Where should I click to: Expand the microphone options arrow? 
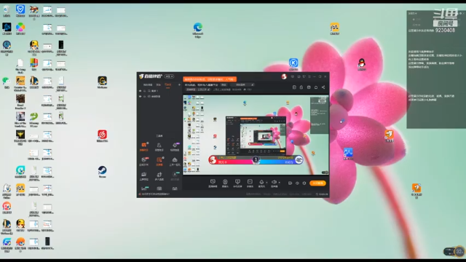coord(266,183)
